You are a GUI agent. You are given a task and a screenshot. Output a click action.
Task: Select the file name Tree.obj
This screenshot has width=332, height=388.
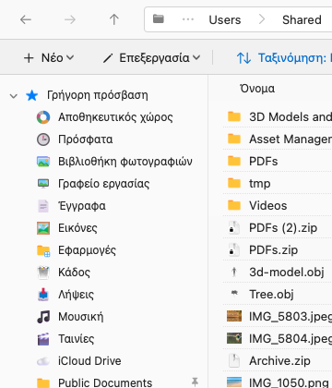(271, 295)
